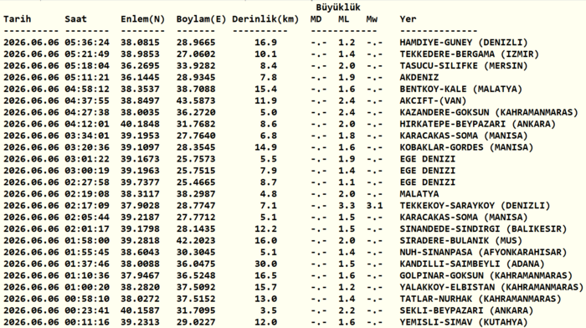Click ML value 2.2 in SEKLI-BEYPAZARI row

[x=347, y=310]
